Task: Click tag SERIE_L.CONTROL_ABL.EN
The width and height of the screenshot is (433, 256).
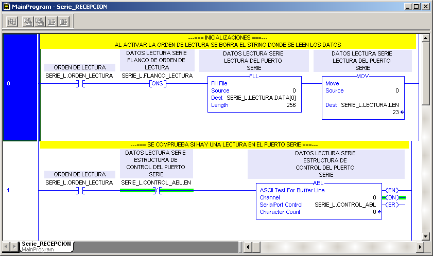Action: 156,182
